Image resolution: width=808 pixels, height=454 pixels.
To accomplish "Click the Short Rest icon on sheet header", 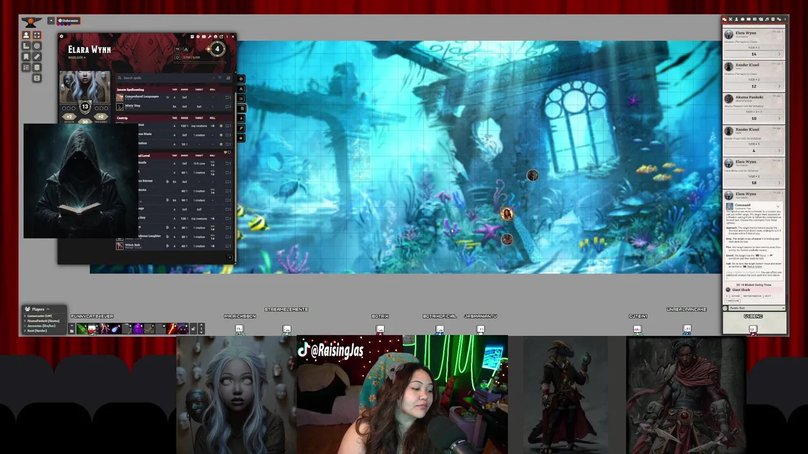I will pyautogui.click(x=177, y=49).
